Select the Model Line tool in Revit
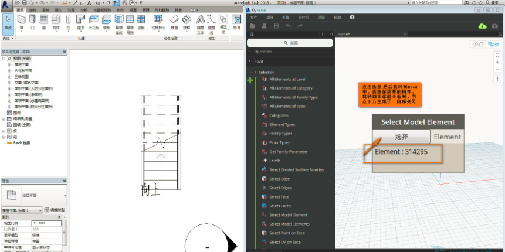Screen dimensions: 505x252 211,24
